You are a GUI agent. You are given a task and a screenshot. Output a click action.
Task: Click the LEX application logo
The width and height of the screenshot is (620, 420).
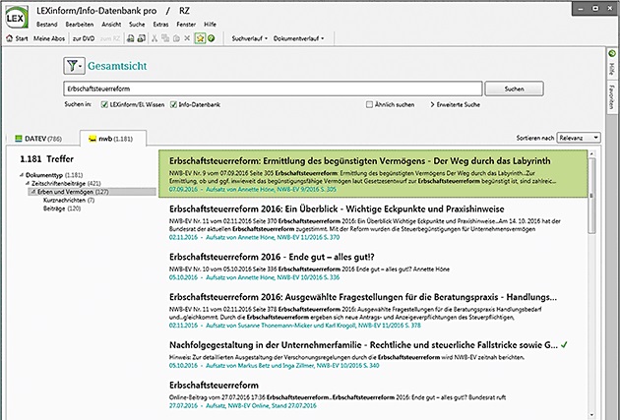tap(17, 16)
